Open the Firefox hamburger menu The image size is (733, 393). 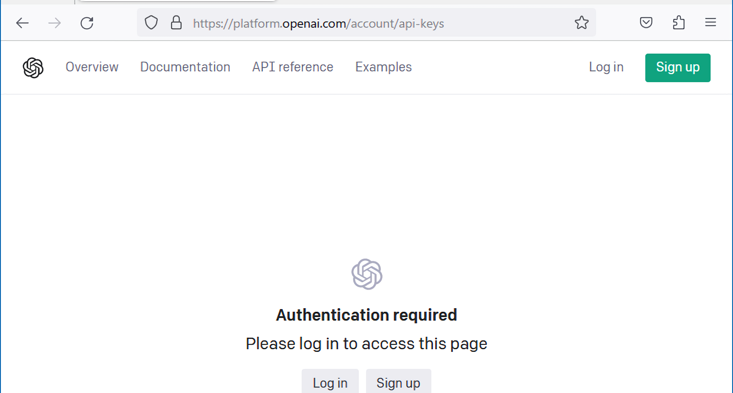710,23
